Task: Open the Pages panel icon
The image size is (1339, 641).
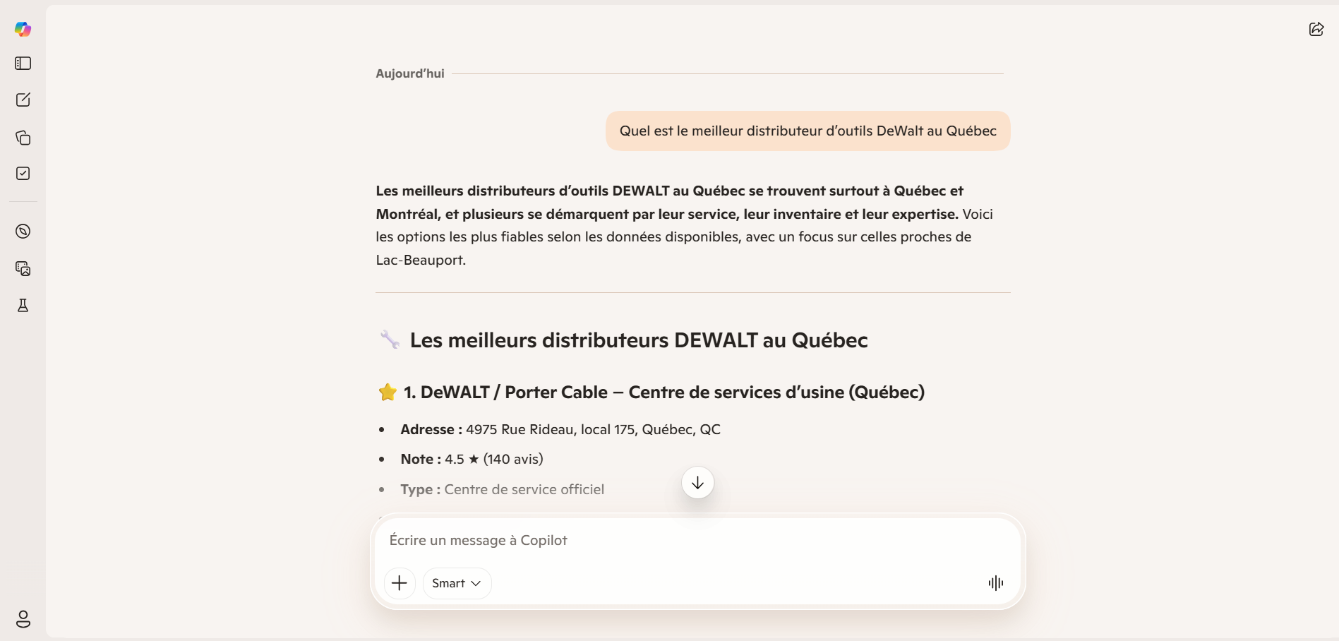Action: click(23, 138)
